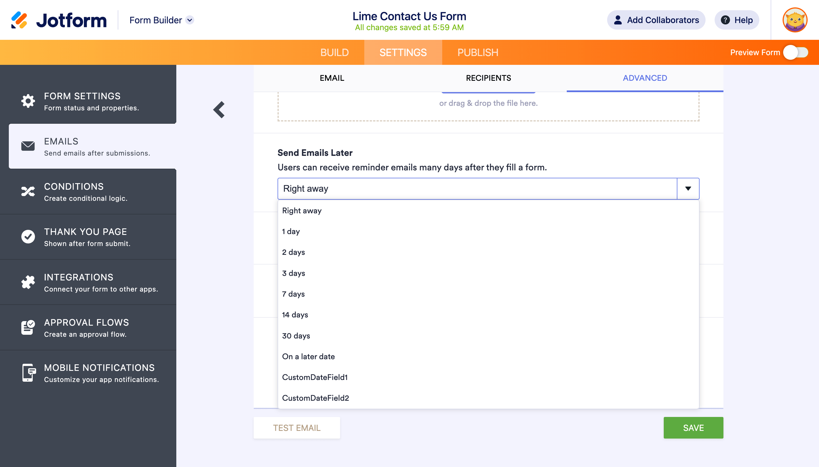This screenshot has width=819, height=467.
Task: Toggle the Preview Form switch
Action: pyautogui.click(x=796, y=52)
